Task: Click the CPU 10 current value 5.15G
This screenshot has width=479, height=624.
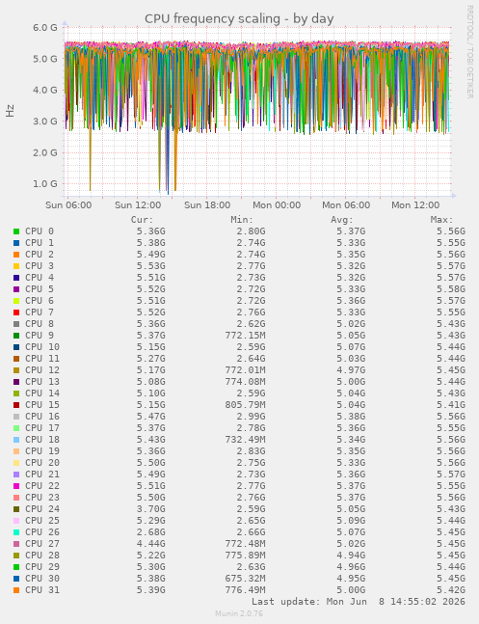Action: [x=150, y=347]
